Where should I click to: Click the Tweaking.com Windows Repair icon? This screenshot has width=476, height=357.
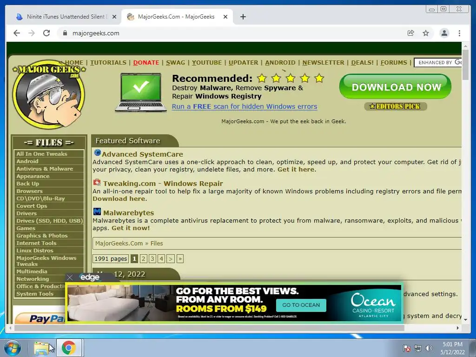[x=97, y=182]
